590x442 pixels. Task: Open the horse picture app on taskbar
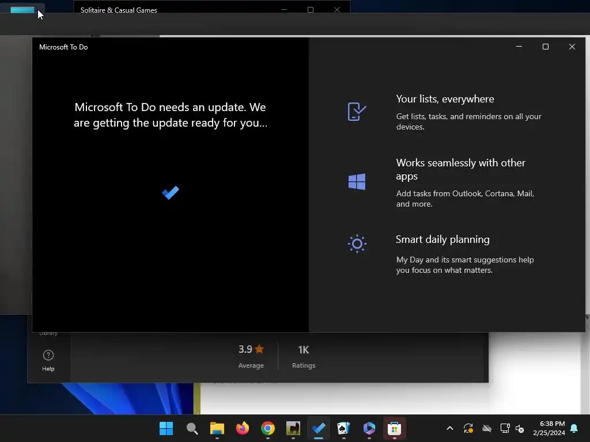(293, 428)
